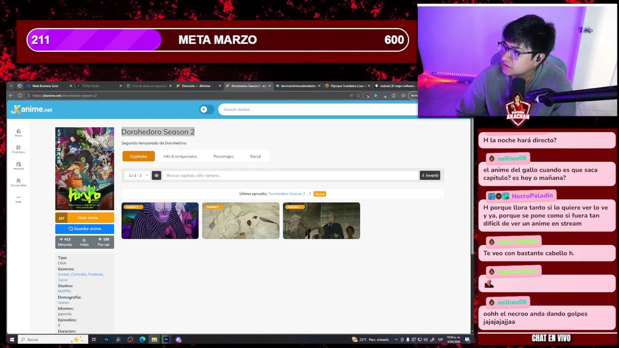The height and width of the screenshot is (348, 619).
Task: Reload the page with the refresh icon
Action: pos(20,95)
